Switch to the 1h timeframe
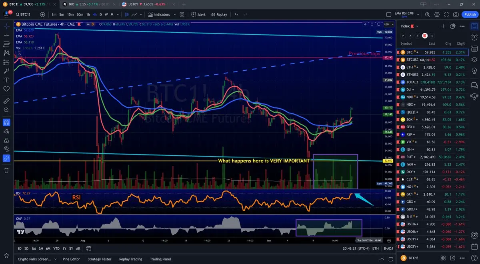 click(88, 14)
